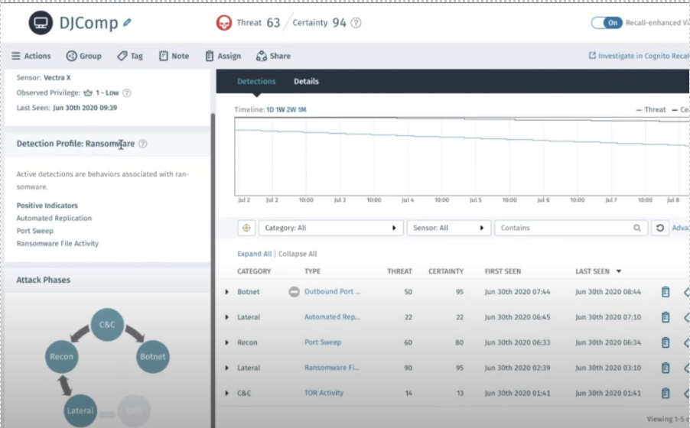This screenshot has height=428, width=690.
Task: Click note icon in Ransomware Fi row
Action: click(x=666, y=368)
